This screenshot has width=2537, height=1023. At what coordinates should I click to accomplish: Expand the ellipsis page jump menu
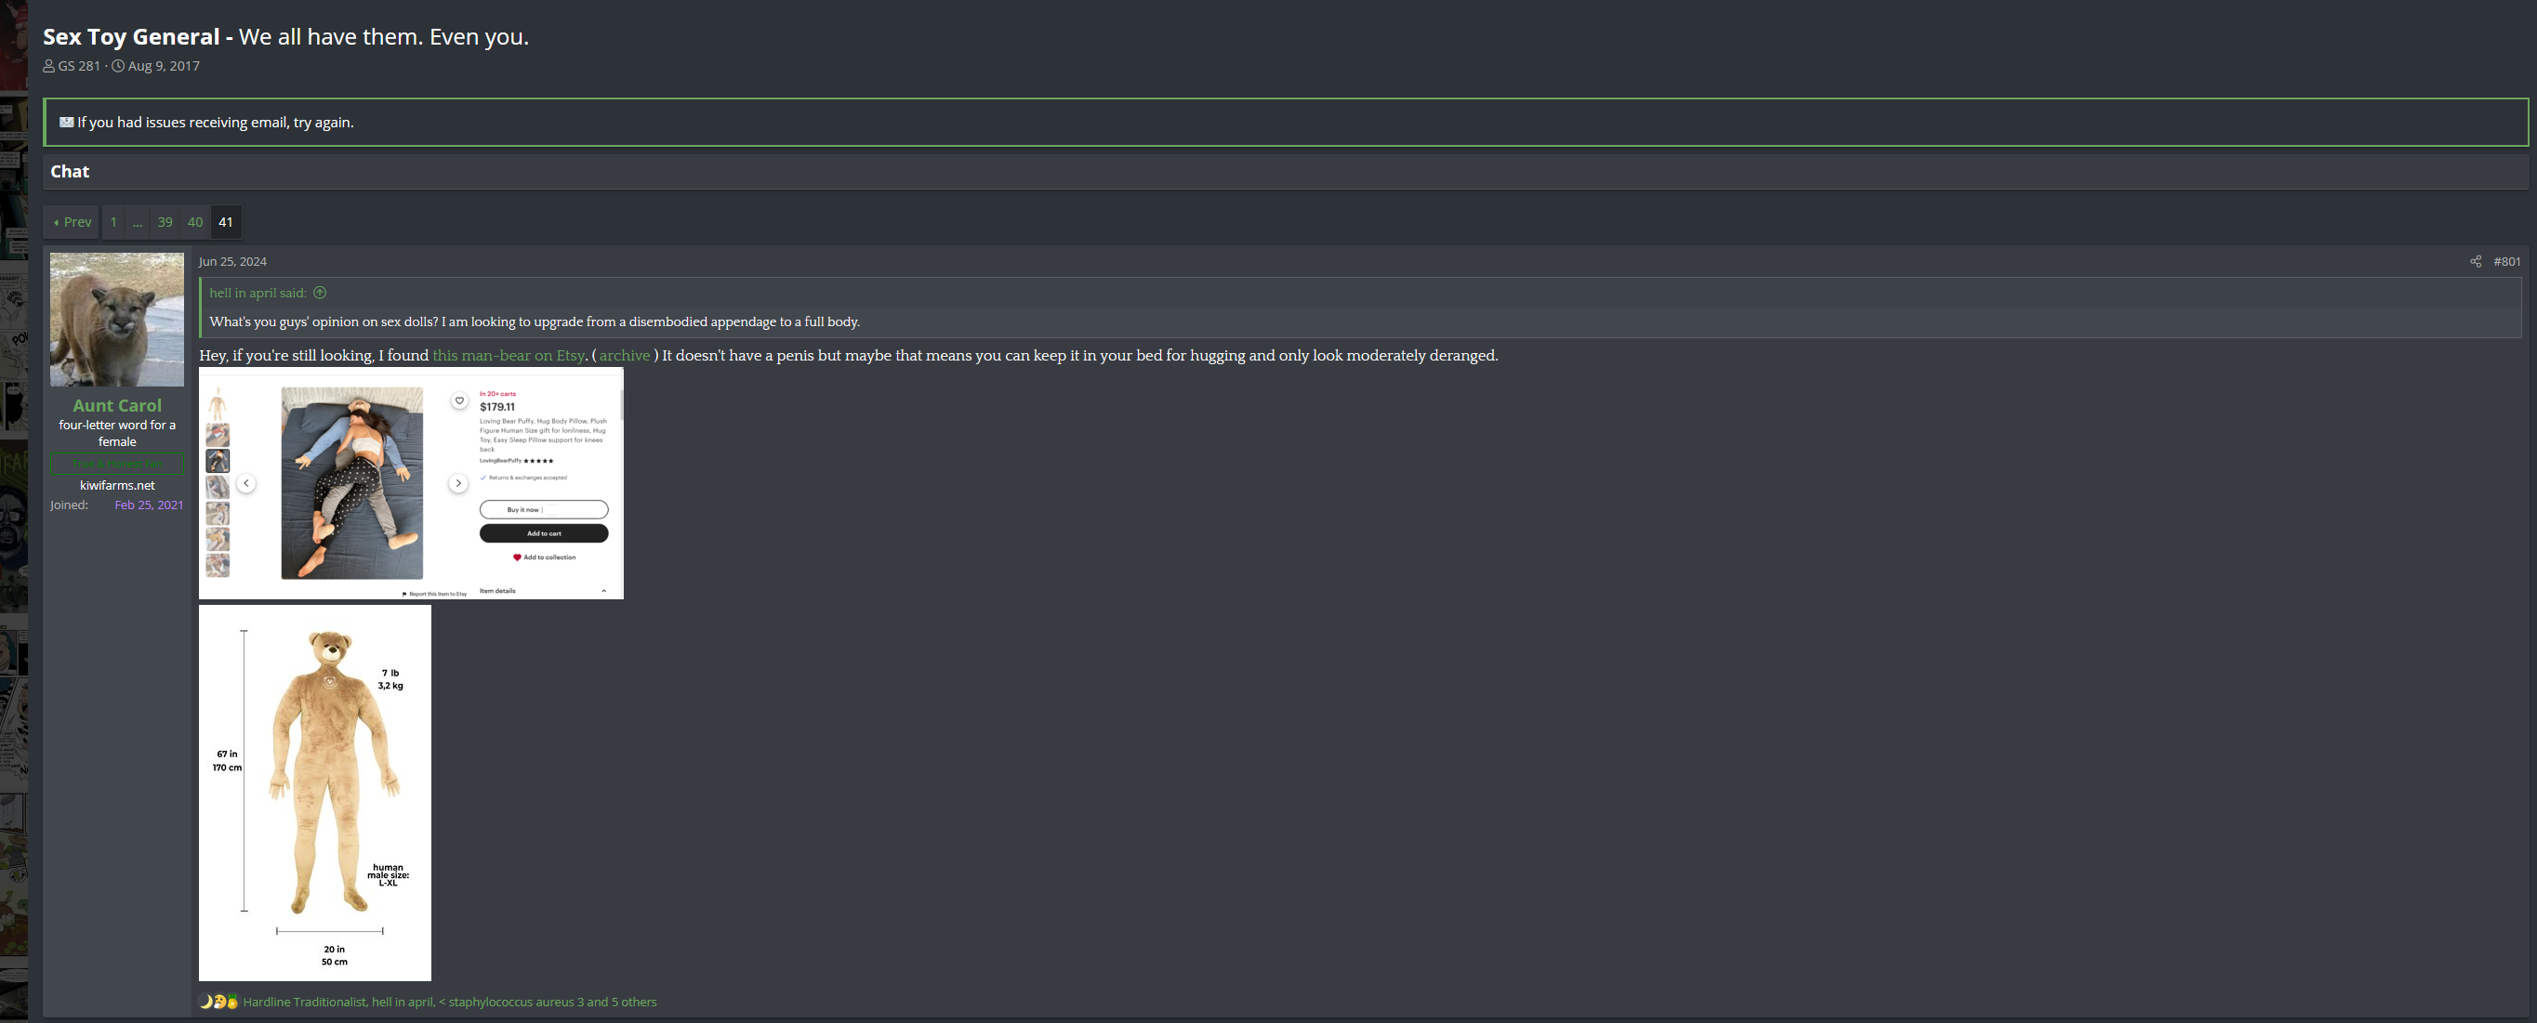(138, 222)
